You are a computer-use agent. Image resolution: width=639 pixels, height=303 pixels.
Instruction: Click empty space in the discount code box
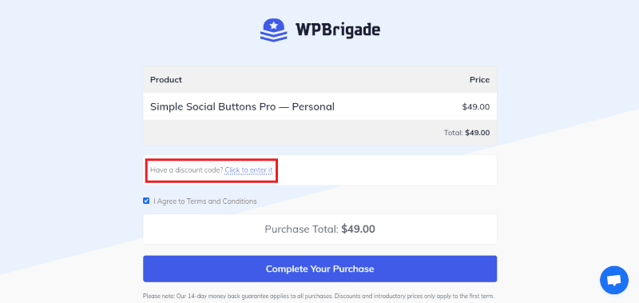387,170
